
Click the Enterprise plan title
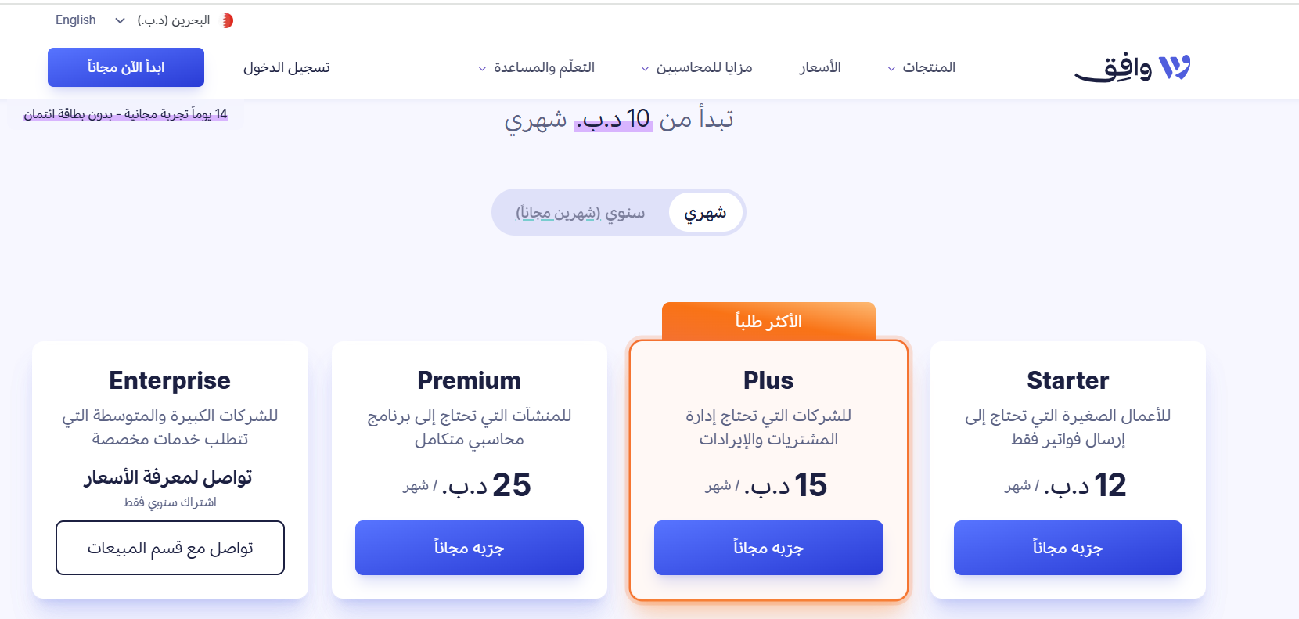(170, 380)
